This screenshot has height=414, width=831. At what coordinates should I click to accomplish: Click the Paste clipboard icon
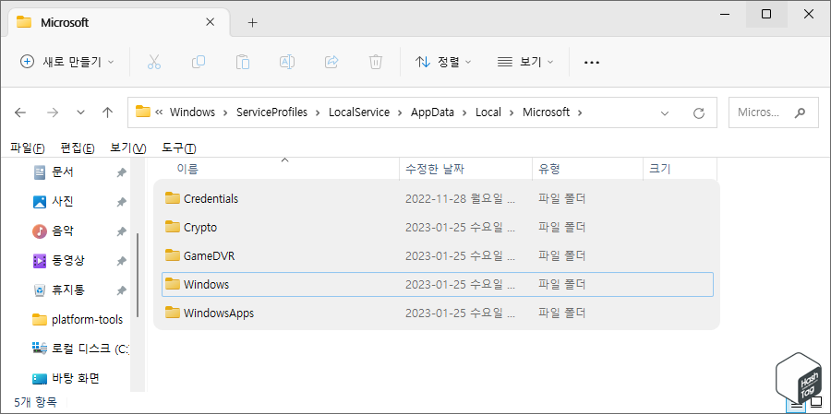pyautogui.click(x=243, y=62)
